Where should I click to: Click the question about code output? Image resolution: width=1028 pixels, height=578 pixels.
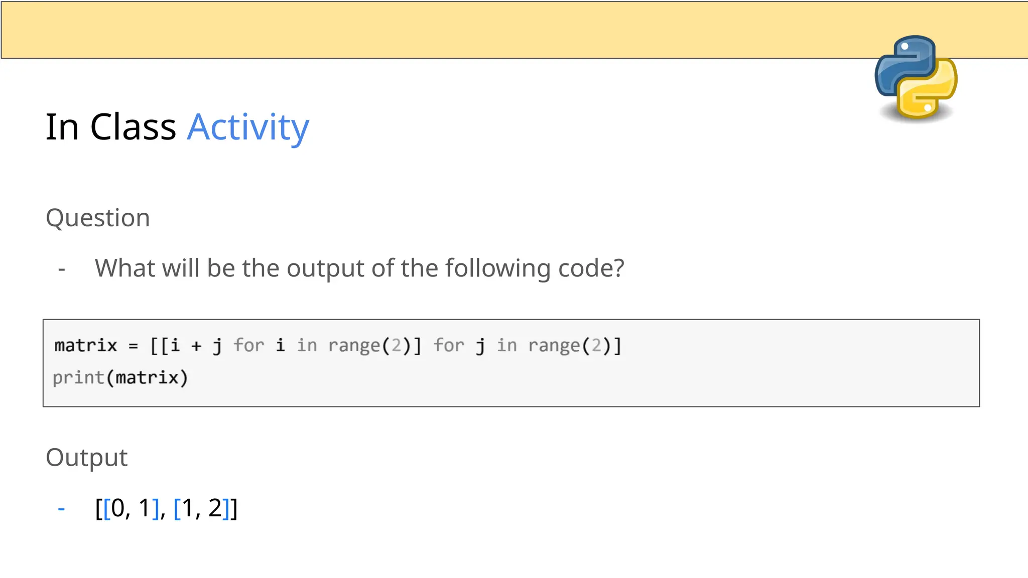tap(359, 268)
